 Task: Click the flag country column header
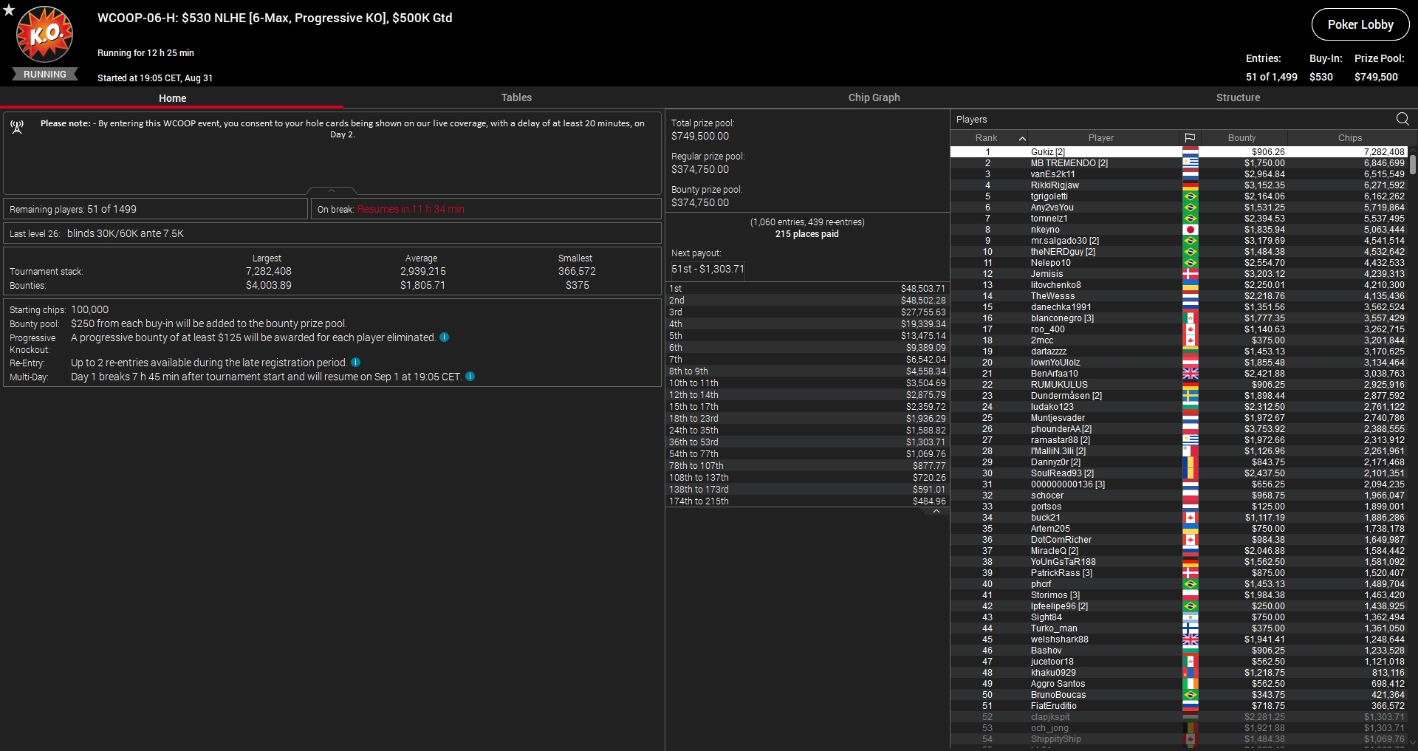pos(1190,138)
